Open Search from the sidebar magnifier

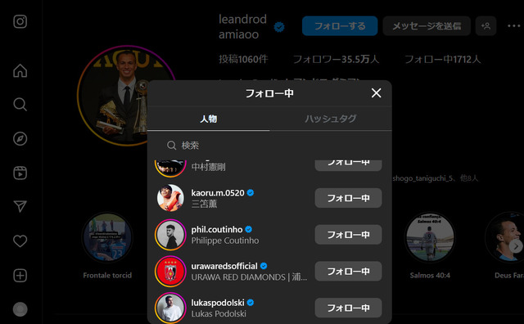point(20,105)
